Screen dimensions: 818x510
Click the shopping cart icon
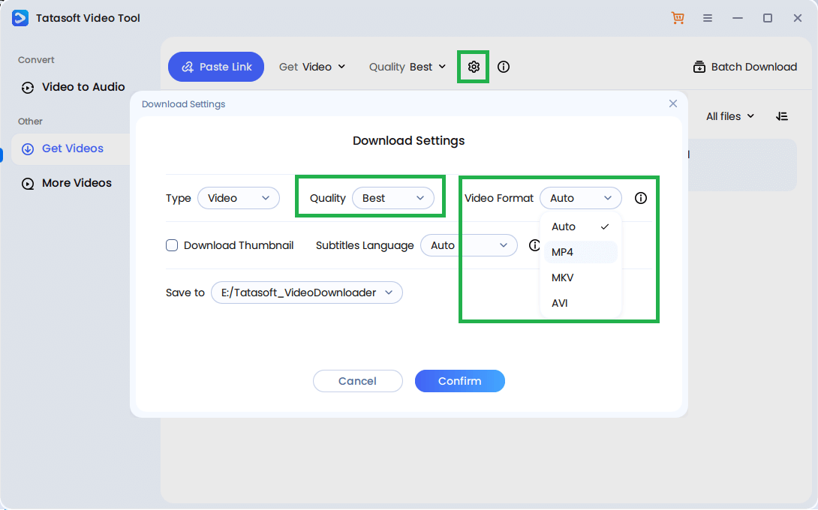click(678, 18)
